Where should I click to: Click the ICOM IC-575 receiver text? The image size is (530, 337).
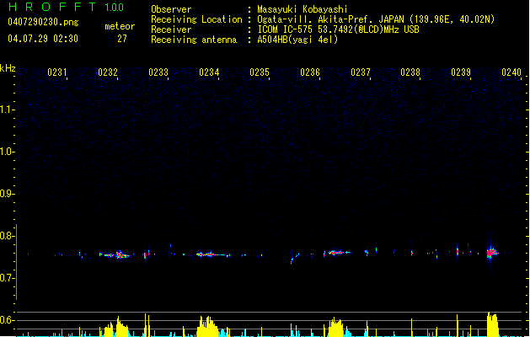coord(339,29)
